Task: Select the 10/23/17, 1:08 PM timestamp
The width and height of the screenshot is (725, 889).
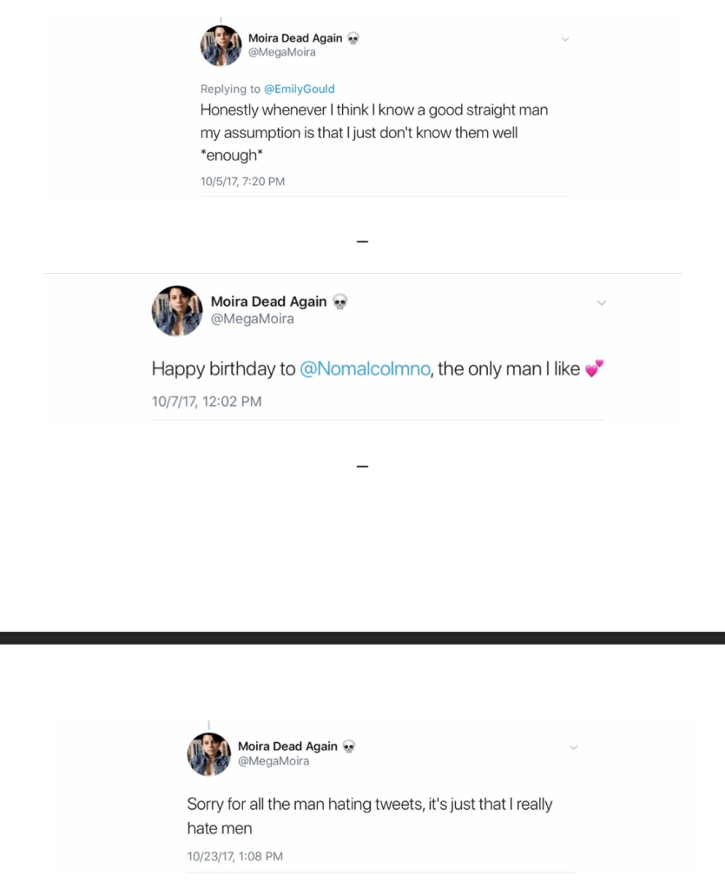Action: (235, 857)
